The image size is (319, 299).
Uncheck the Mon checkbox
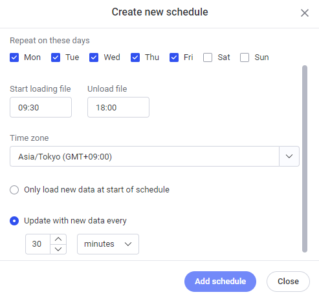coord(14,57)
